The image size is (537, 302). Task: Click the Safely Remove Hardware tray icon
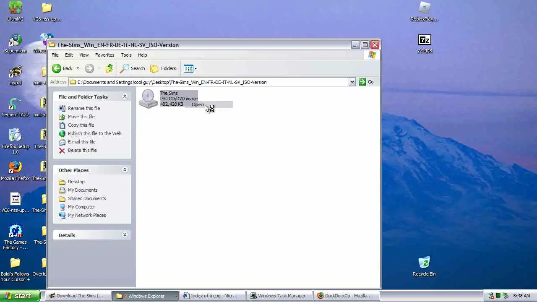click(506, 296)
